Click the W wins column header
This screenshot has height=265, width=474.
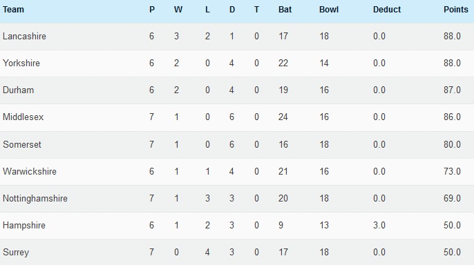tap(178, 10)
